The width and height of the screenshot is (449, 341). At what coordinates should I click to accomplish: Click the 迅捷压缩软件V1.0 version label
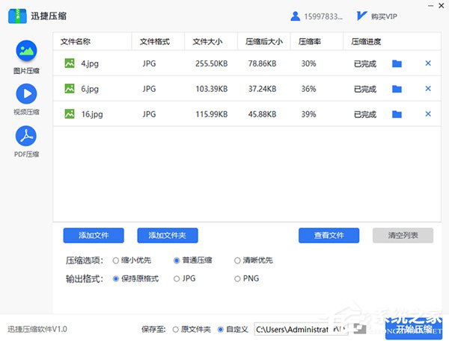click(37, 329)
